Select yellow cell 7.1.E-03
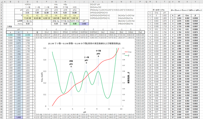This screenshot has width=203, height=119. [28, 18]
